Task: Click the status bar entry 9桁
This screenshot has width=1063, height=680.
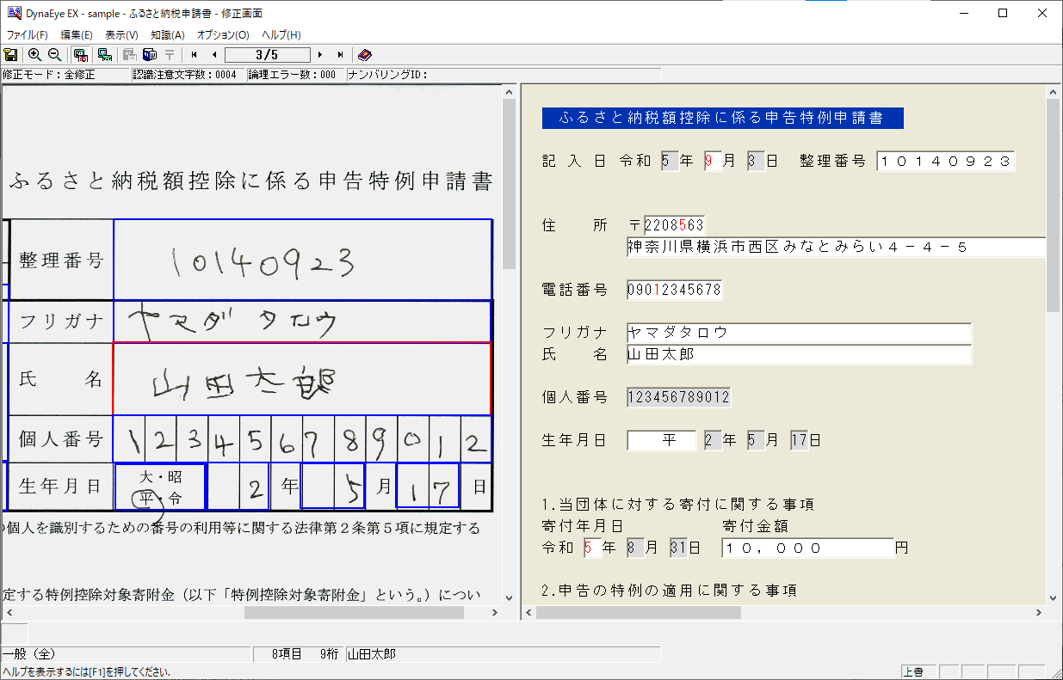Action: pos(329,654)
